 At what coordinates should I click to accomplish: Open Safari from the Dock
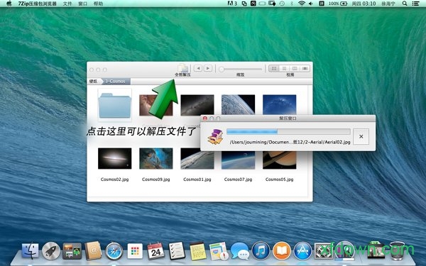[114, 251]
